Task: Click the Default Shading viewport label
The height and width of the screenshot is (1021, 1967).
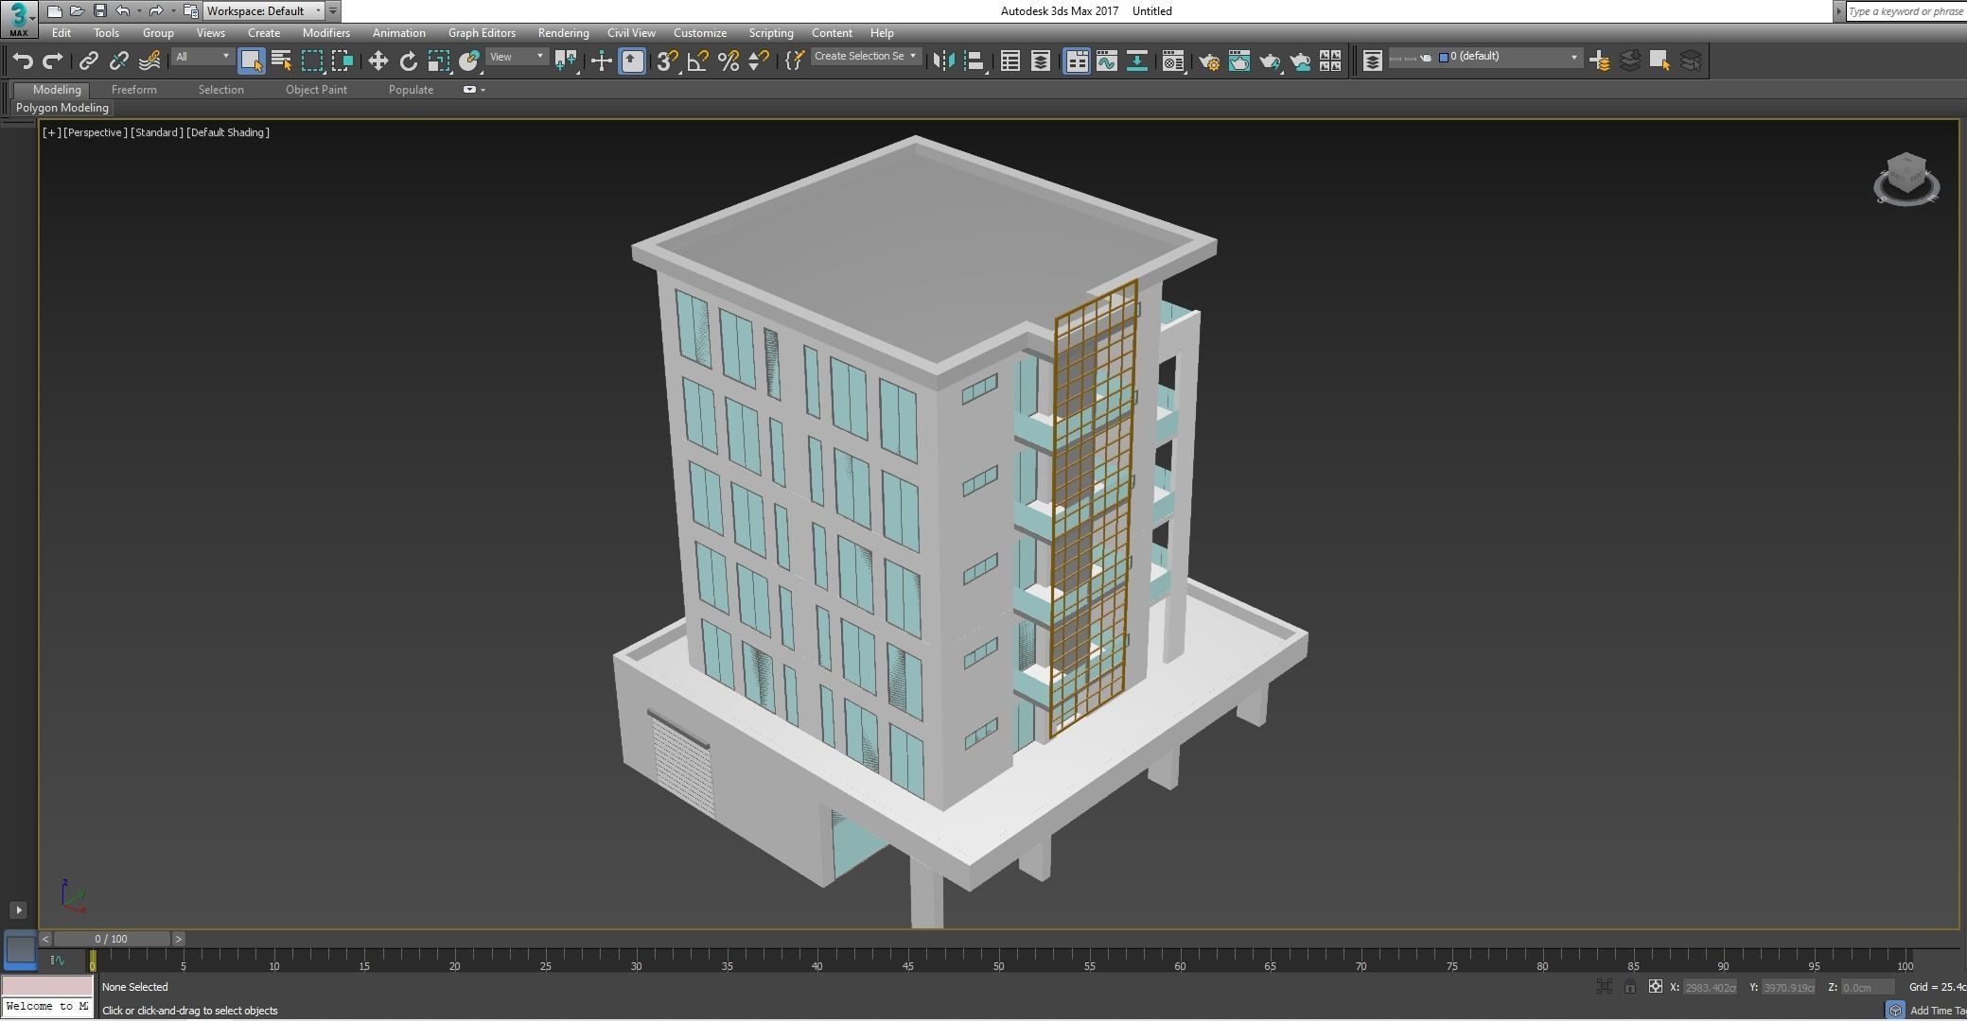Action: click(228, 132)
